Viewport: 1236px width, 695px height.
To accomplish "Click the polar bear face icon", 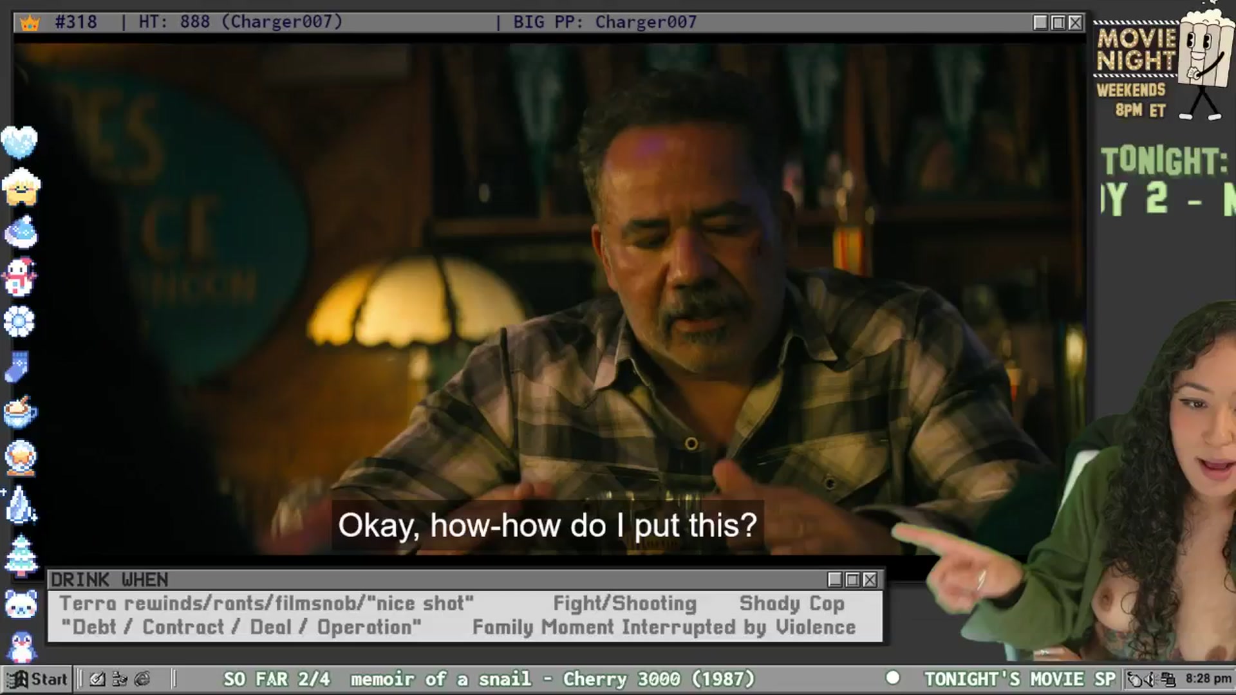I will tap(21, 604).
